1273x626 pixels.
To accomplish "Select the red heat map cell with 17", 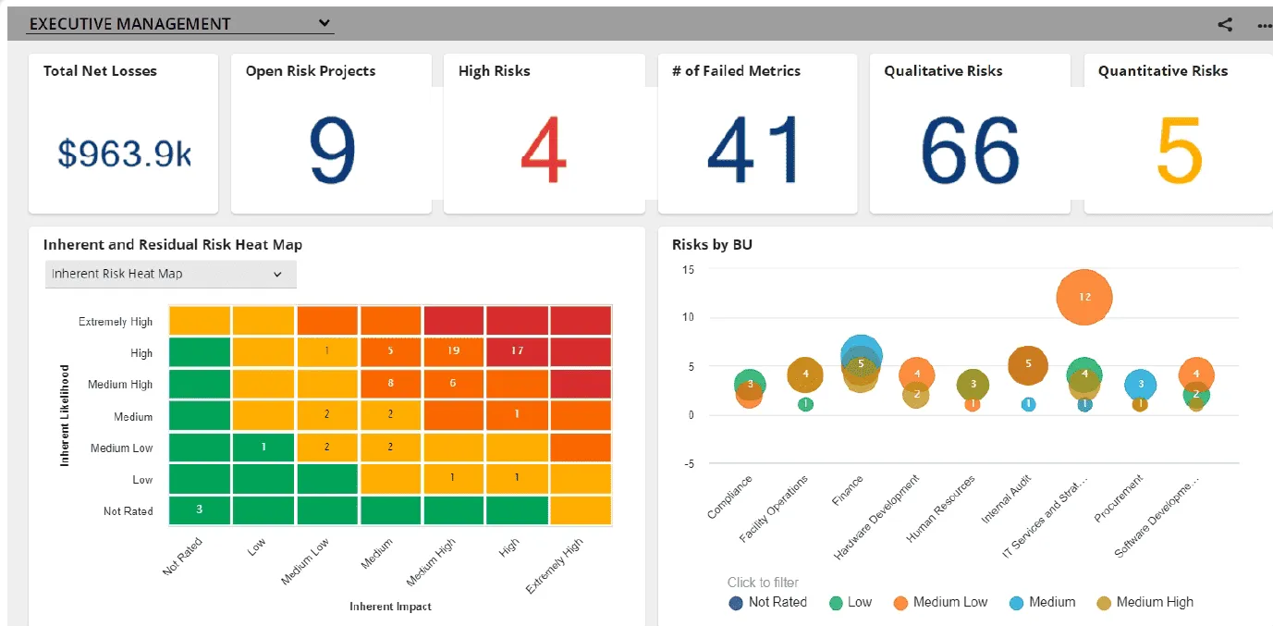I will [x=517, y=351].
